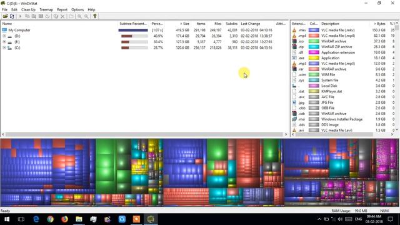Open Microsoft Edge from the taskbar
This screenshot has width=400, height=225.
click(x=36, y=219)
